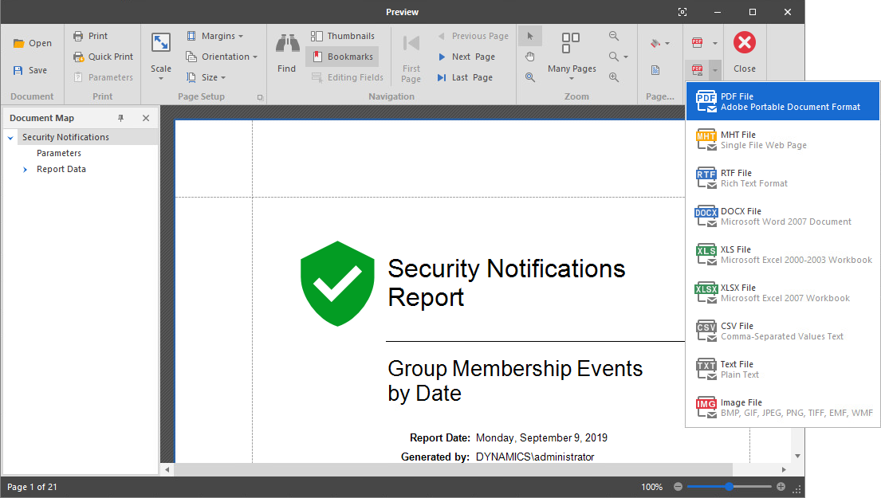881x498 pixels.
Task: Click the Watermark page icon
Action: point(655,70)
